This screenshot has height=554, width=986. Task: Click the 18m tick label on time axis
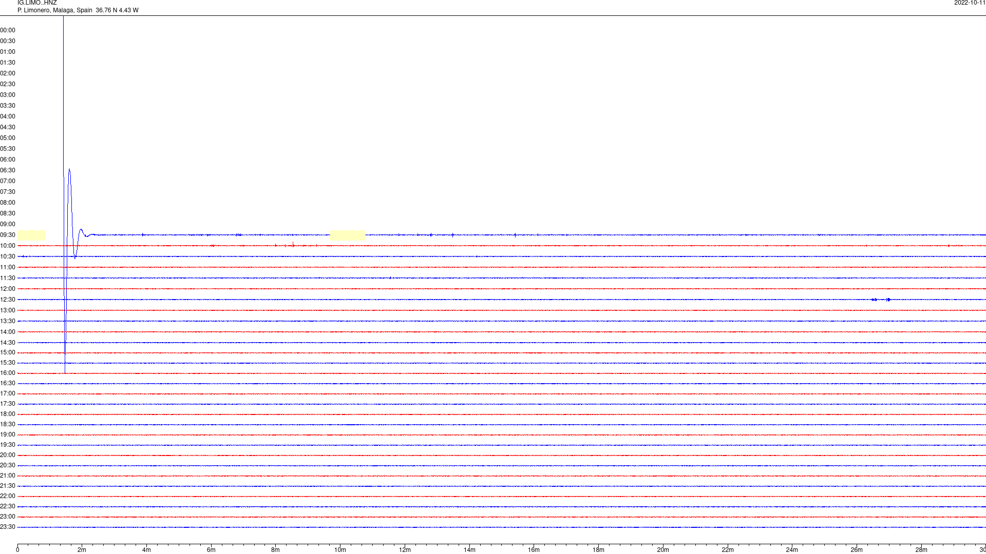pyautogui.click(x=598, y=550)
